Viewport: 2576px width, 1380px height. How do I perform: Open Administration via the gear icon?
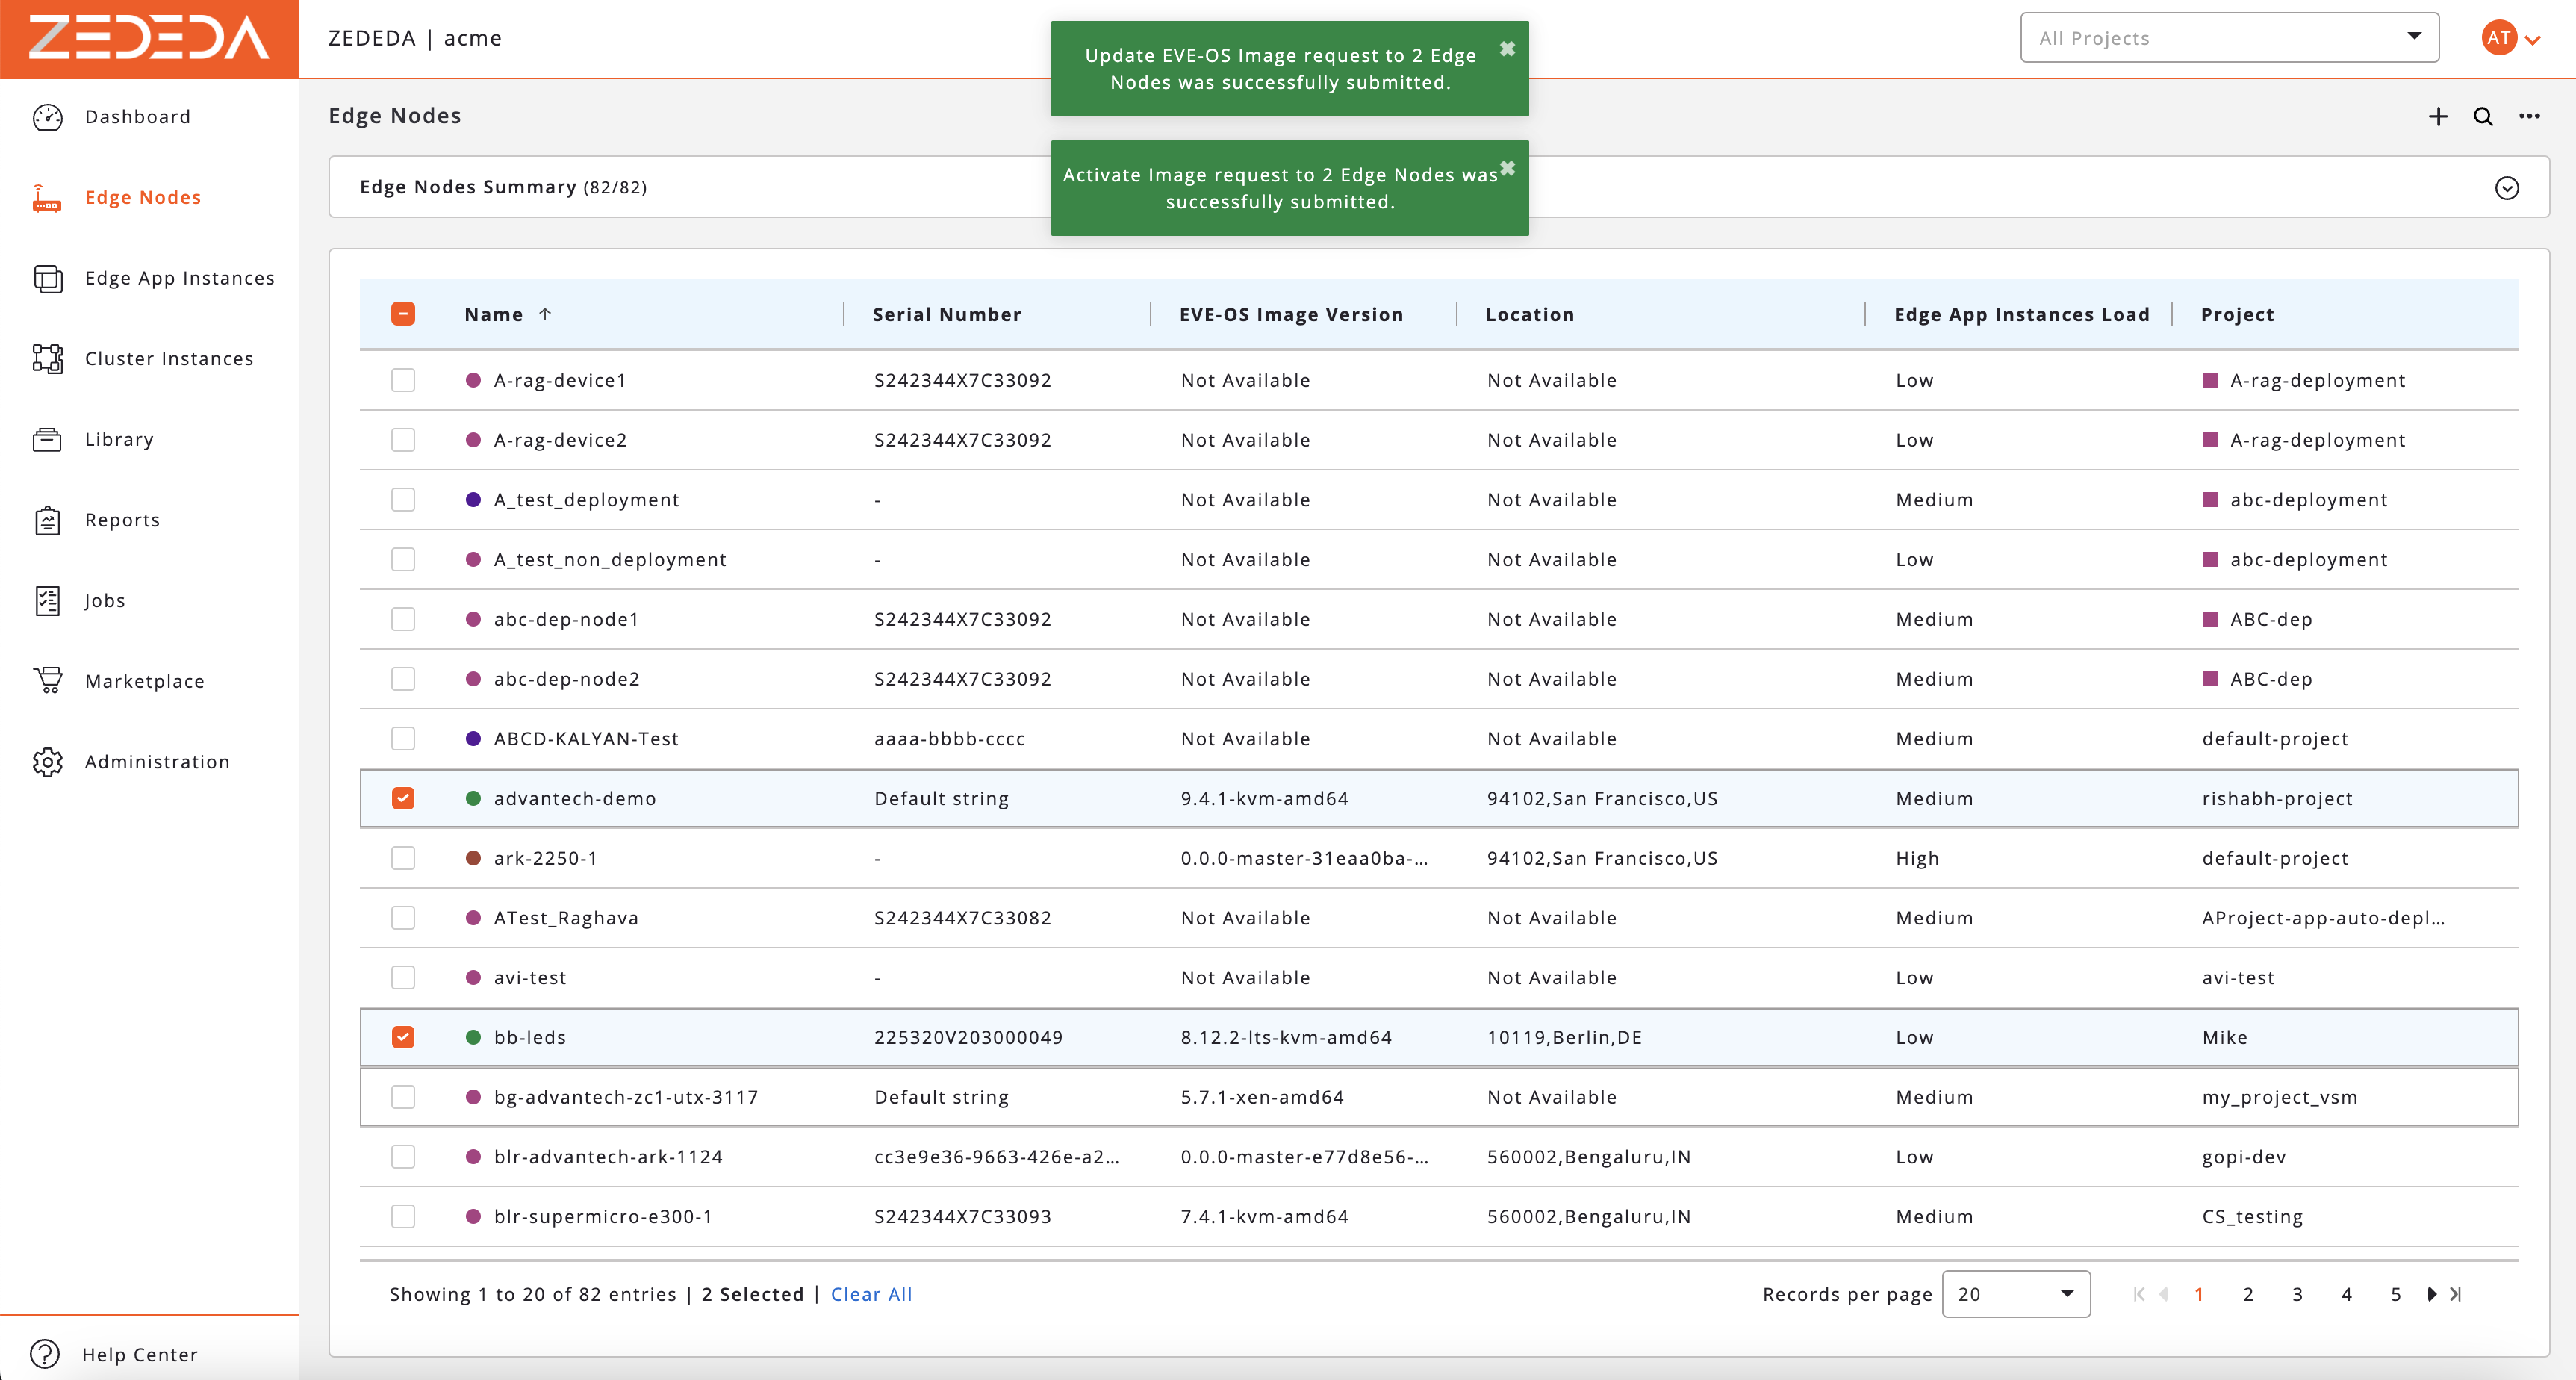click(x=48, y=761)
